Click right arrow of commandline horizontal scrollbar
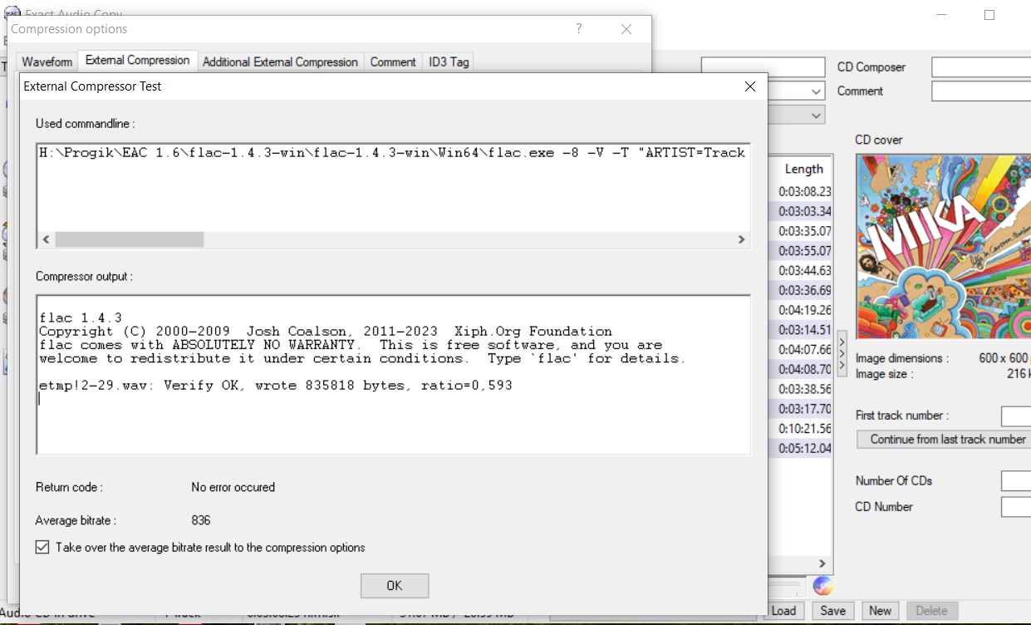 pyautogui.click(x=741, y=239)
